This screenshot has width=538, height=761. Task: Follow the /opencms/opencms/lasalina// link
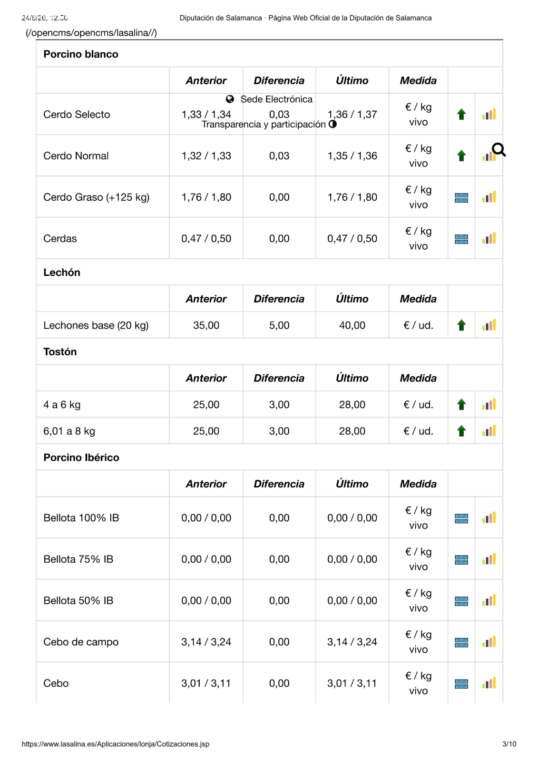[91, 32]
